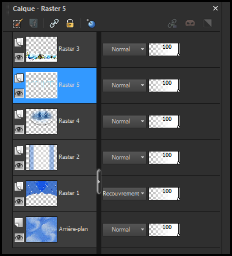This screenshot has height=256, width=232.
Task: Click the edit selection icon in toolbar
Action: tap(18, 24)
